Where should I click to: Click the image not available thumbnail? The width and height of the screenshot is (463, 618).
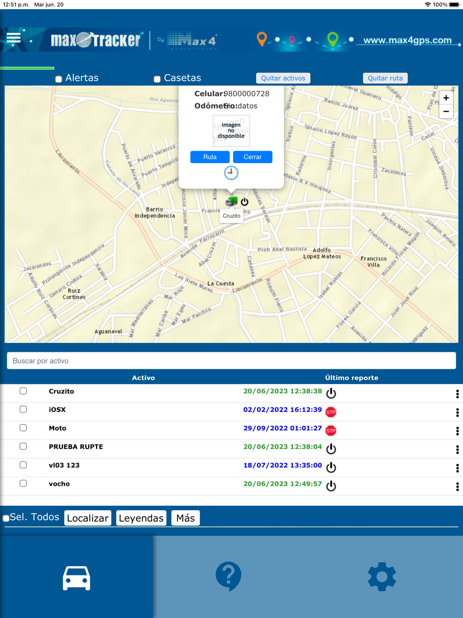[x=231, y=131]
